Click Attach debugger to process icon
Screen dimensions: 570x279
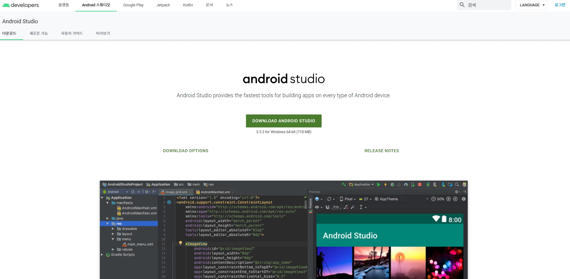click(413, 184)
